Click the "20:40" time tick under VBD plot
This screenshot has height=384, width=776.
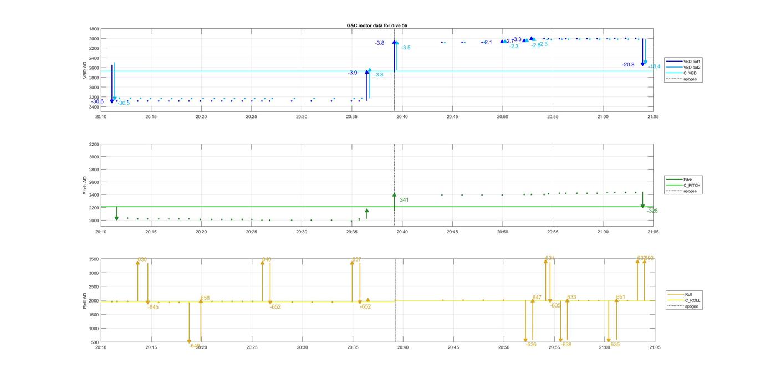[402, 117]
